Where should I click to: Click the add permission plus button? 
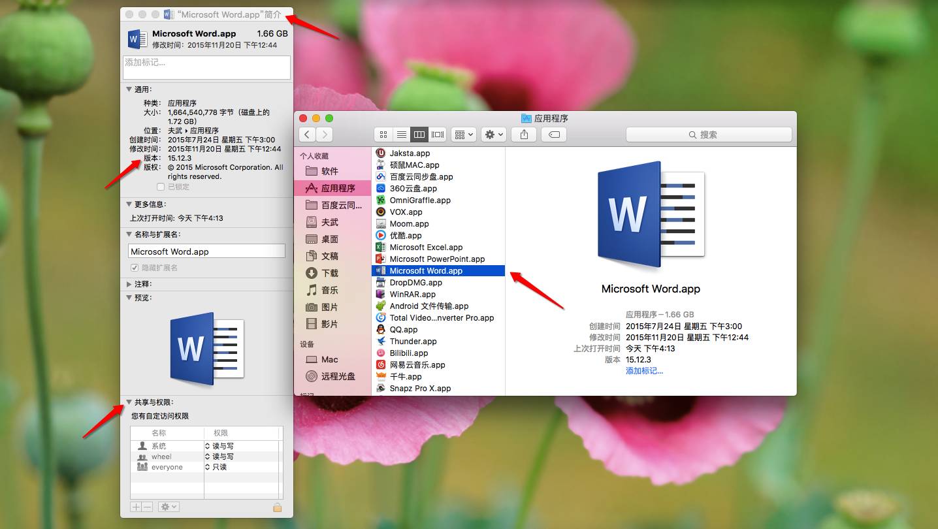136,507
